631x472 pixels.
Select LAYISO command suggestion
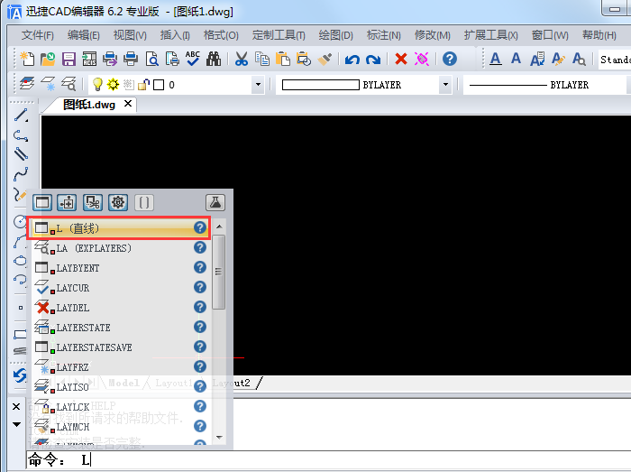coord(121,386)
